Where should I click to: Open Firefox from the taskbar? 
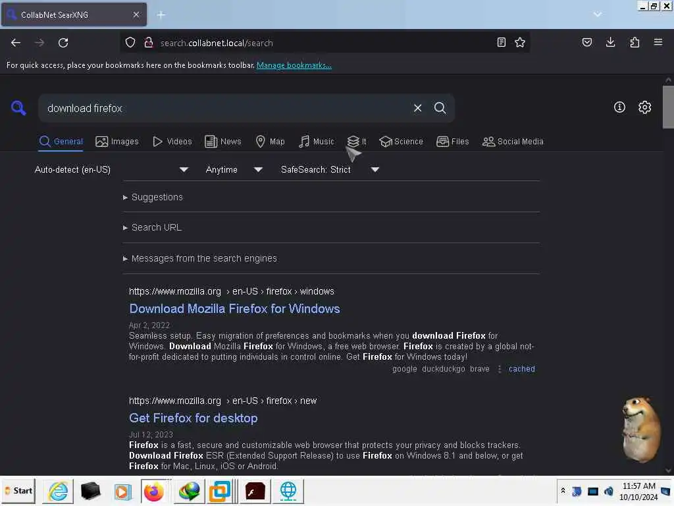(x=153, y=491)
